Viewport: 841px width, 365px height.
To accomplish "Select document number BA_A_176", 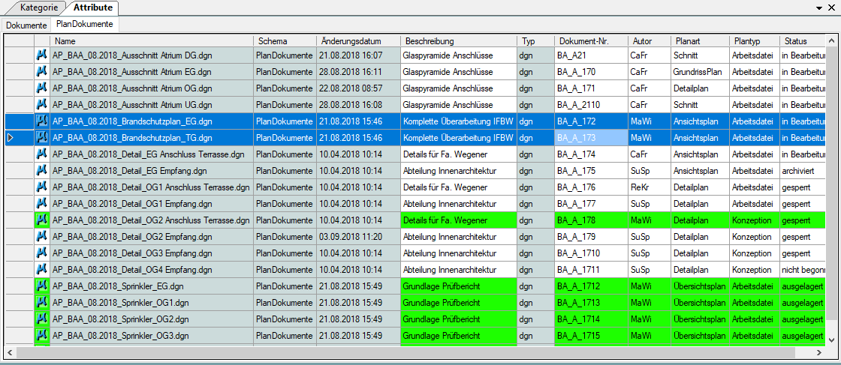I will [x=591, y=188].
